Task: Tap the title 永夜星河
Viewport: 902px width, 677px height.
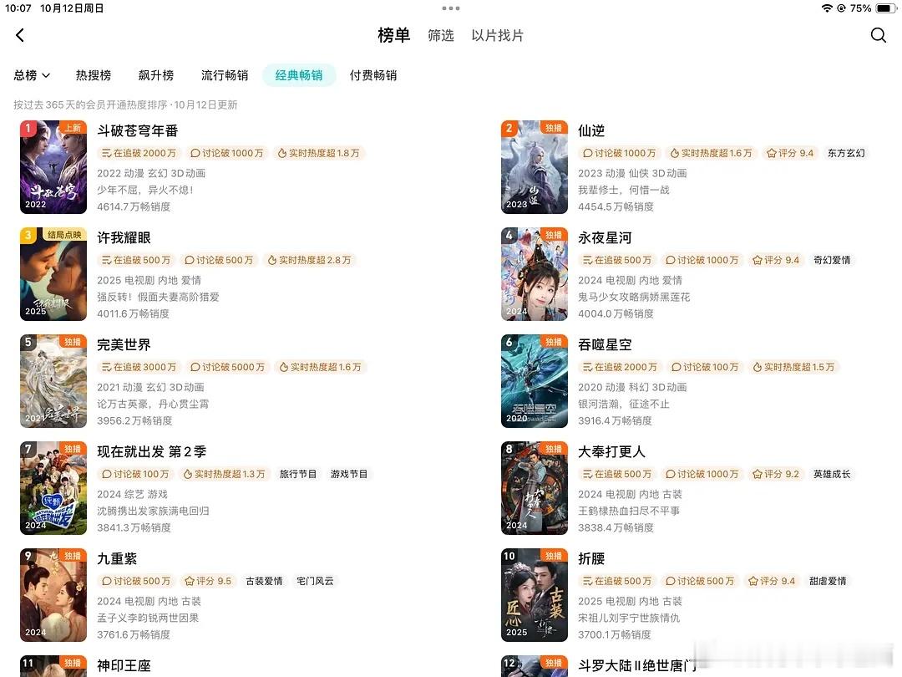Action: 605,237
